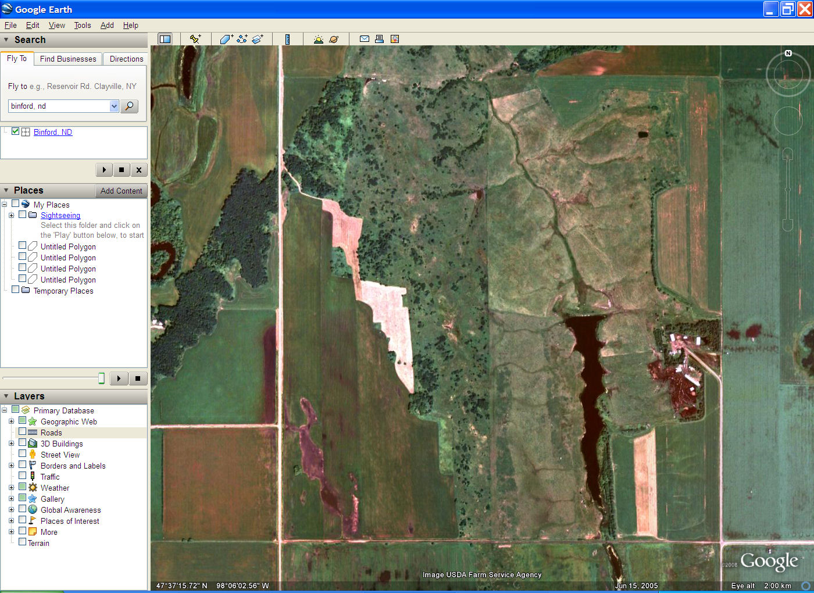814x593 pixels.
Task: Check the Sightseeing folder checkbox
Action: [x=22, y=215]
